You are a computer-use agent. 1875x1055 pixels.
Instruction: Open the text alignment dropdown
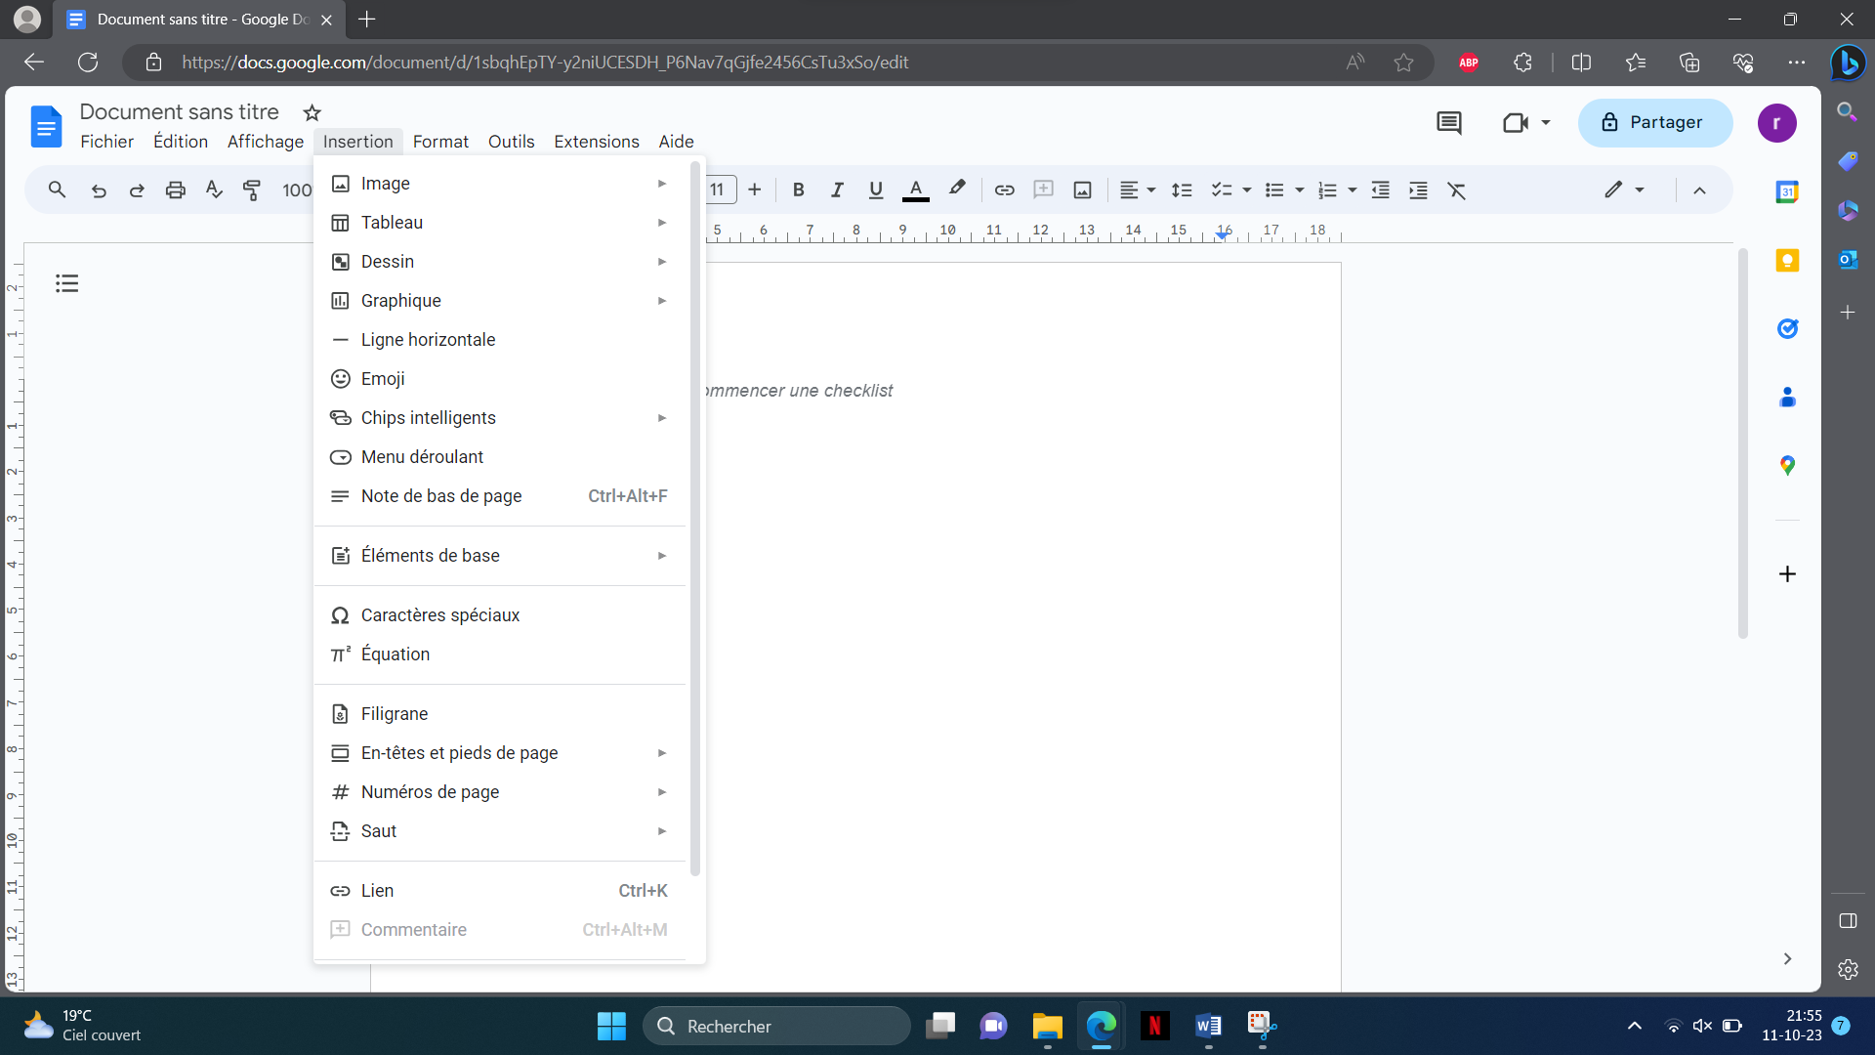pos(1138,190)
